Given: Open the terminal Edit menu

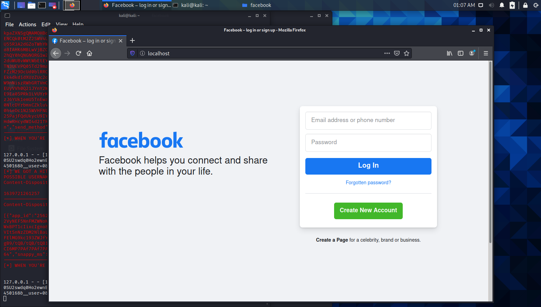Looking at the screenshot, I should tap(46, 25).
